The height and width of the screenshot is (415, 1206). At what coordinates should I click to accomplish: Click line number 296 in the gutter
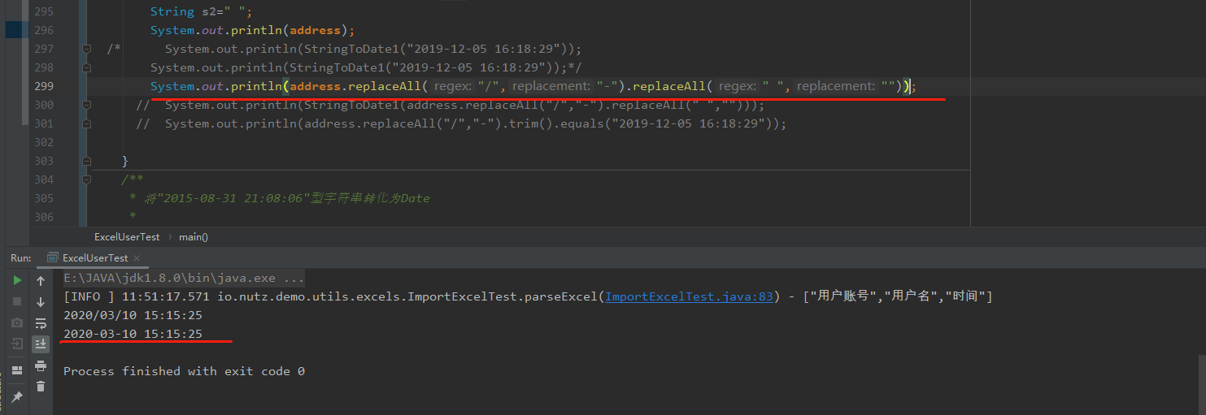[x=44, y=30]
